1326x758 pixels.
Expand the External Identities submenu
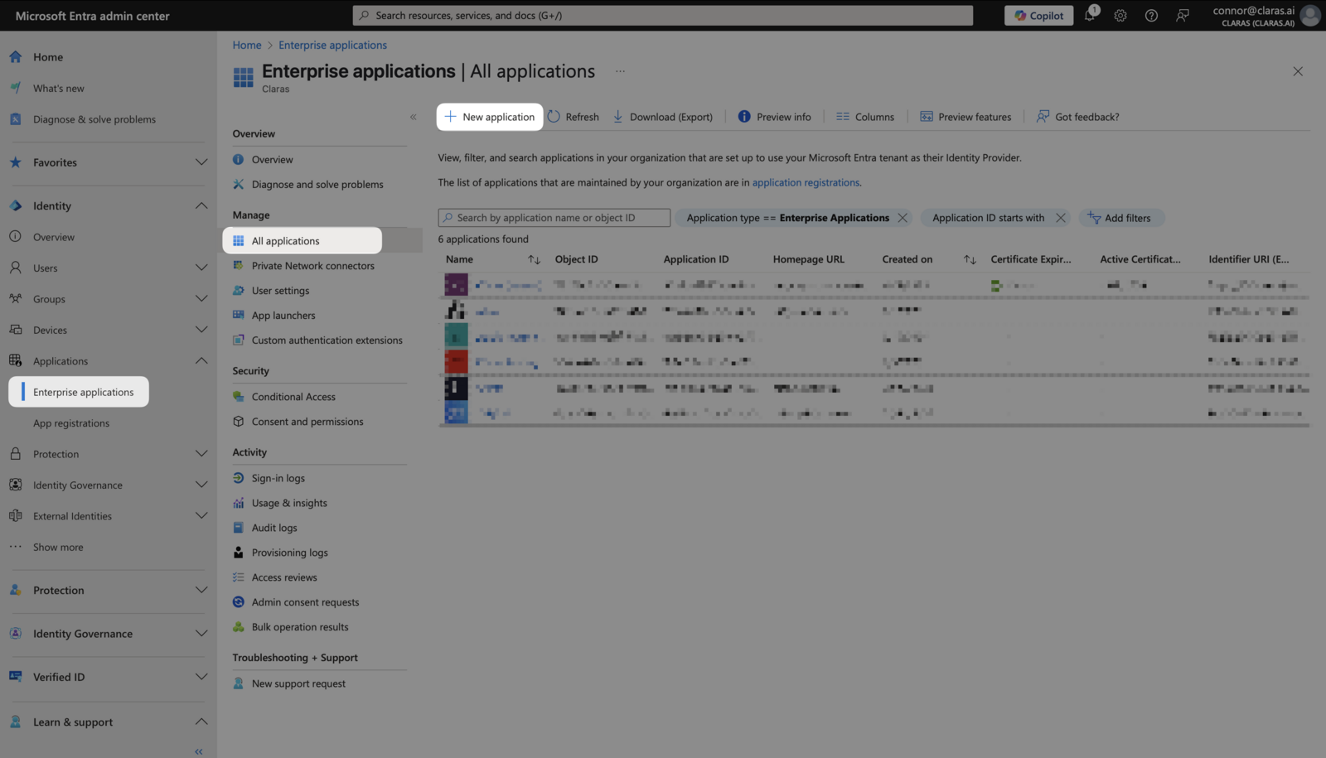pos(201,516)
